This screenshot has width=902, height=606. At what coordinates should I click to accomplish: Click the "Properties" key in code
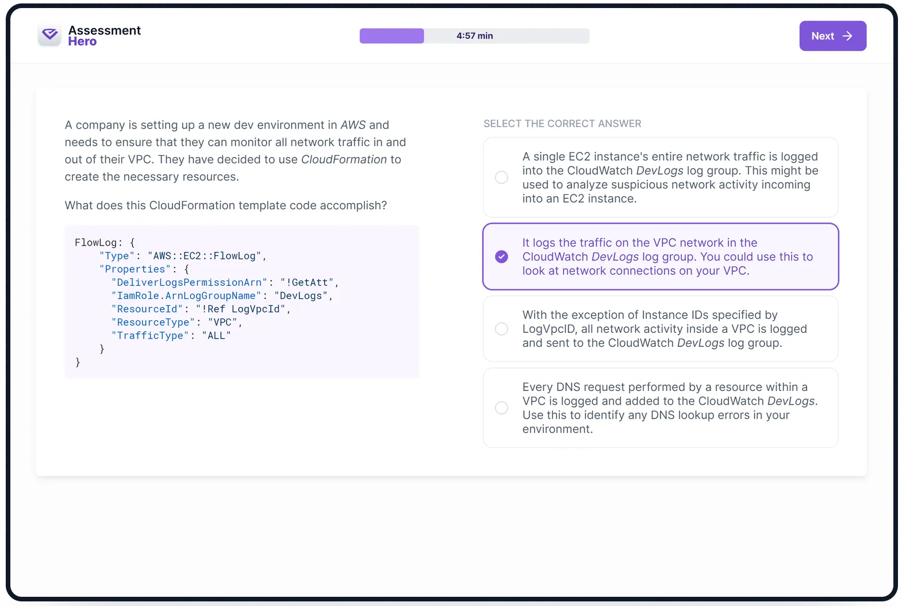tap(135, 269)
